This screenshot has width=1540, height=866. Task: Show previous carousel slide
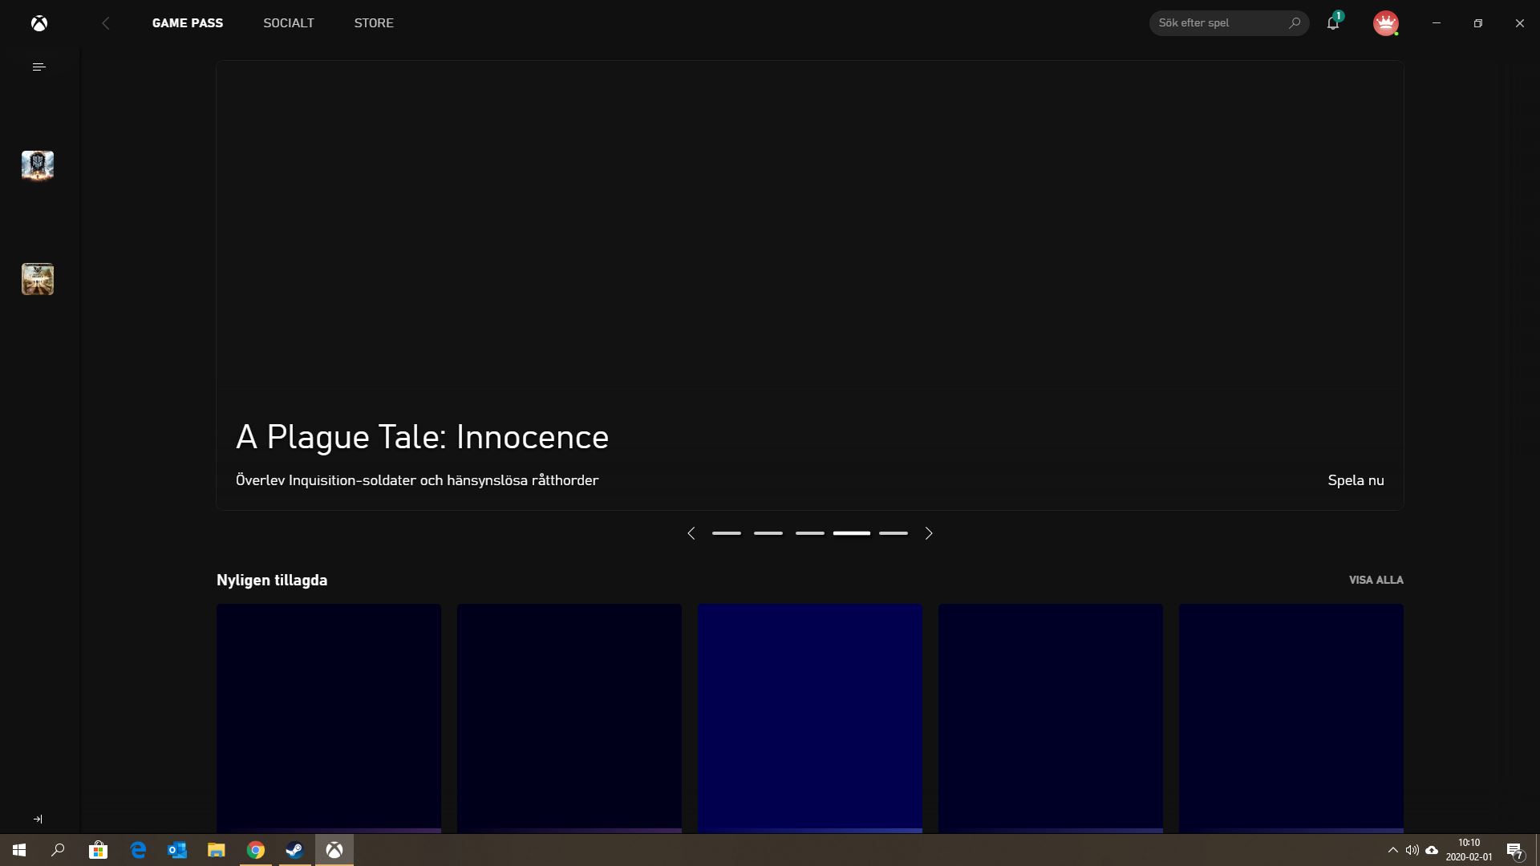point(691,533)
